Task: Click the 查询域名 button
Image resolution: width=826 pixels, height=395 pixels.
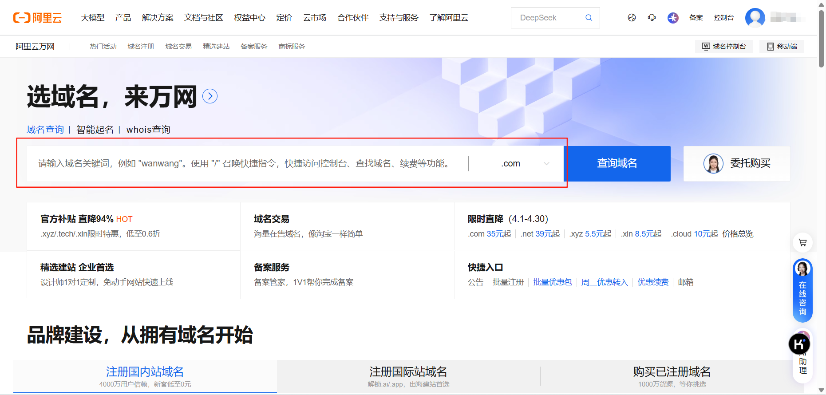Action: (x=617, y=164)
